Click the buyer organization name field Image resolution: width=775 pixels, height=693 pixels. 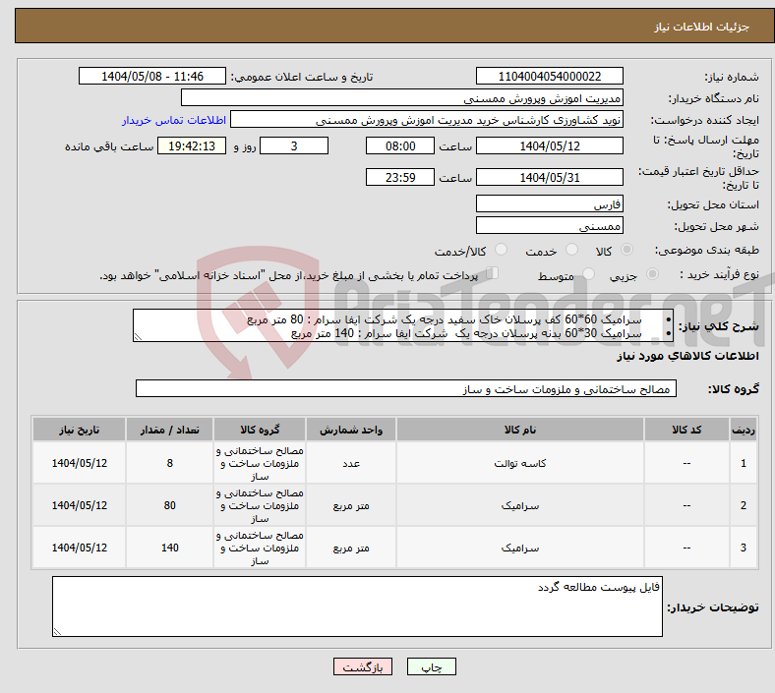tap(402, 97)
